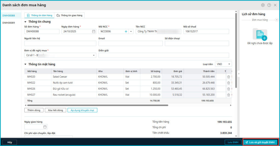280x146 pixels.
Task: Click the Lưu và gửi duyệt ĐMH button
Action: 260,142
